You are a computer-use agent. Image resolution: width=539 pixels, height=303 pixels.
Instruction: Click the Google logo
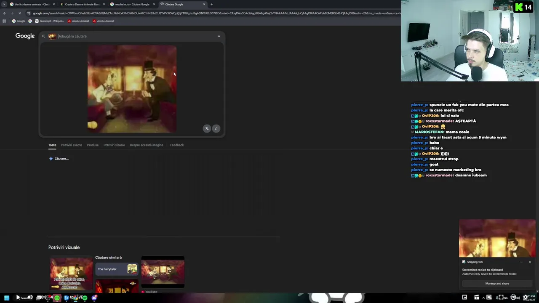coord(25,36)
